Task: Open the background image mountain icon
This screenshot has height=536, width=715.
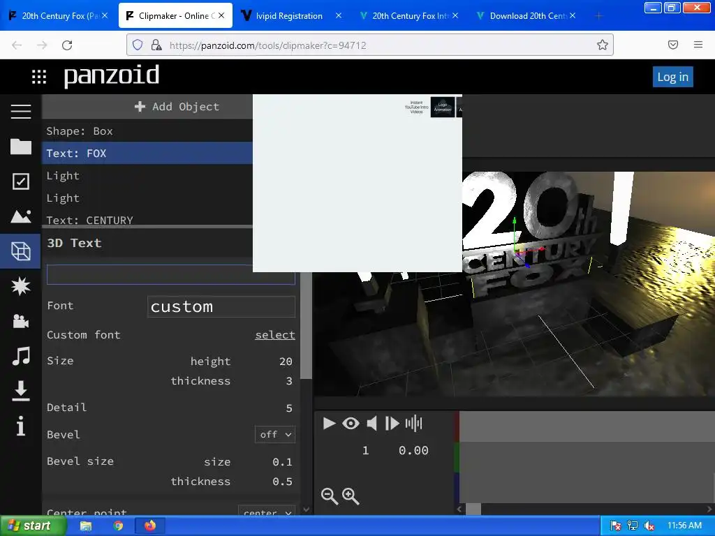Action: 20,216
